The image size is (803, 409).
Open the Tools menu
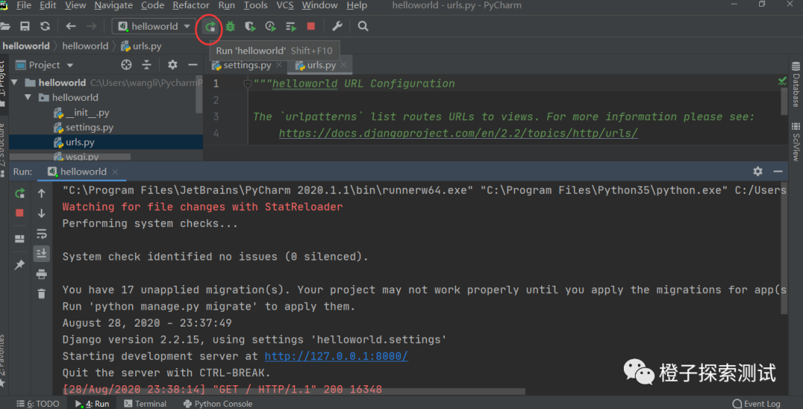point(256,6)
